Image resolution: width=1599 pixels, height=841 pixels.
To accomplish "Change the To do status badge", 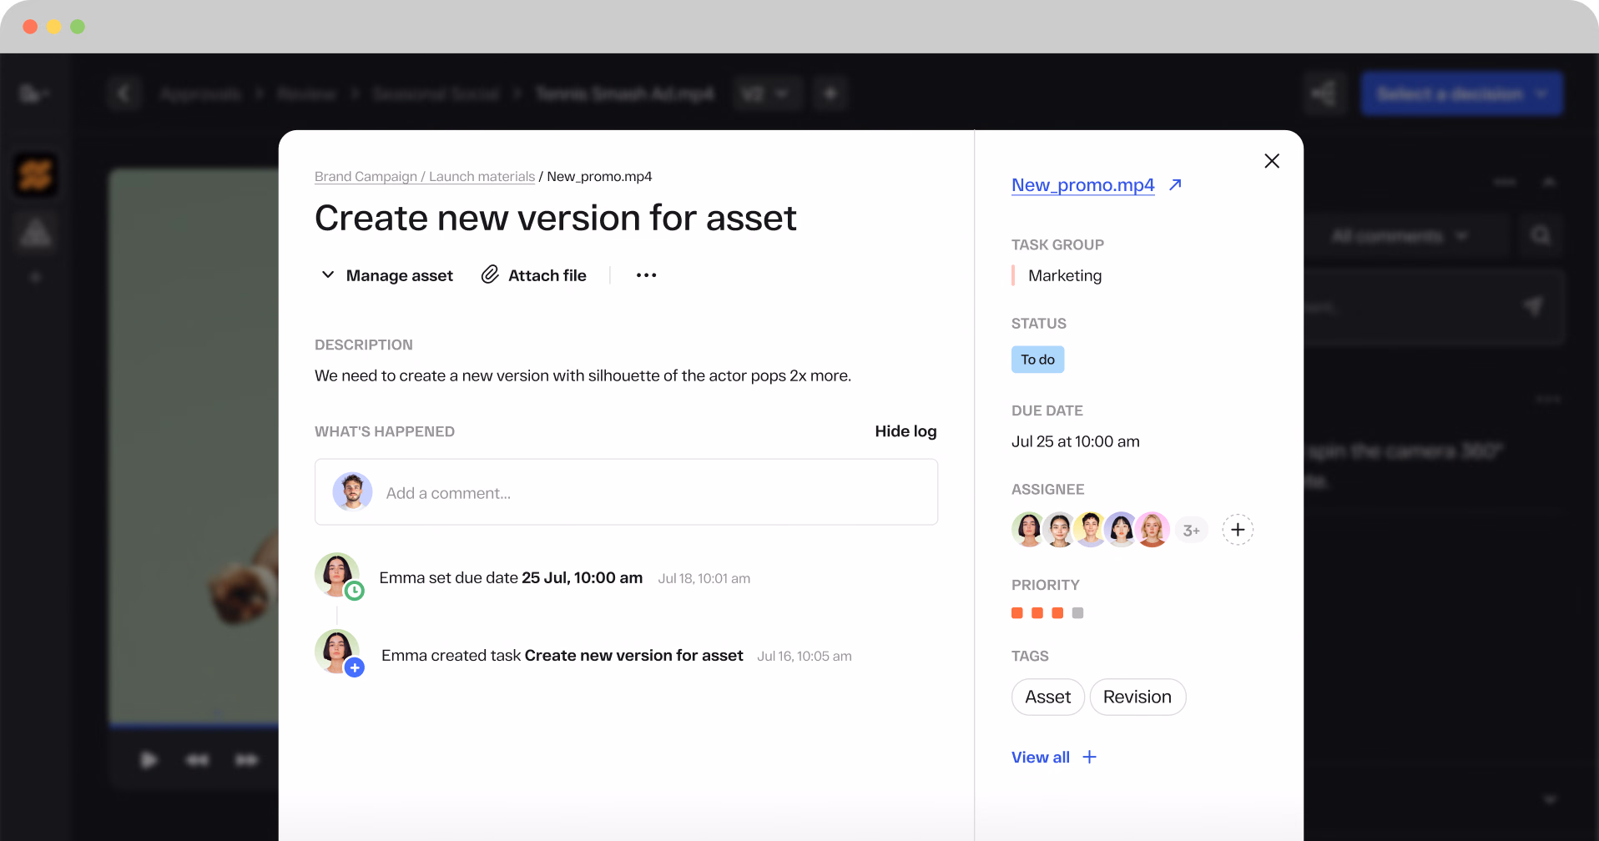I will tap(1037, 360).
